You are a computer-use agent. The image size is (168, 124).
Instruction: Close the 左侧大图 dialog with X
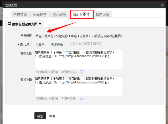(162, 5)
